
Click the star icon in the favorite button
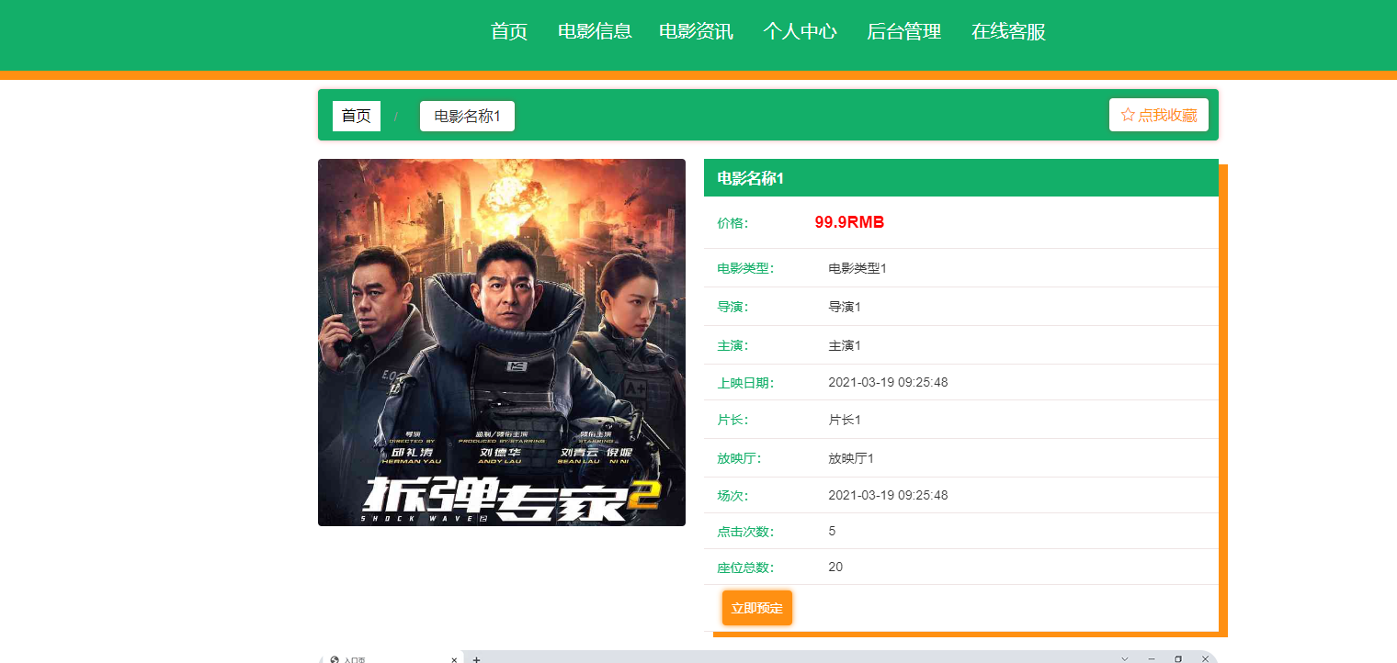(x=1128, y=115)
